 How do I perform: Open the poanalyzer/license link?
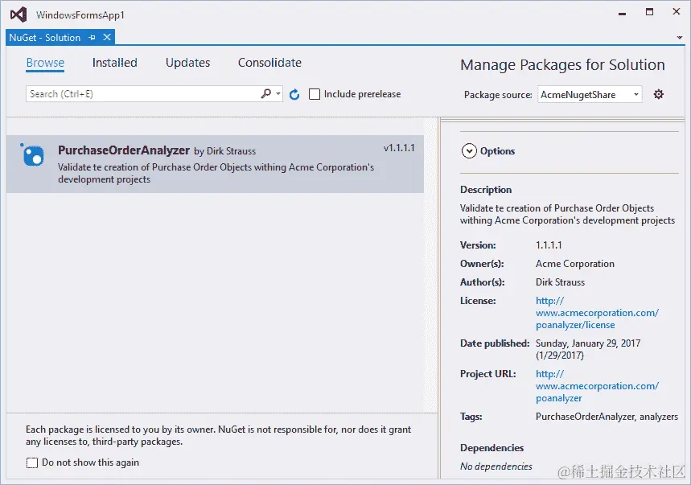(x=597, y=313)
